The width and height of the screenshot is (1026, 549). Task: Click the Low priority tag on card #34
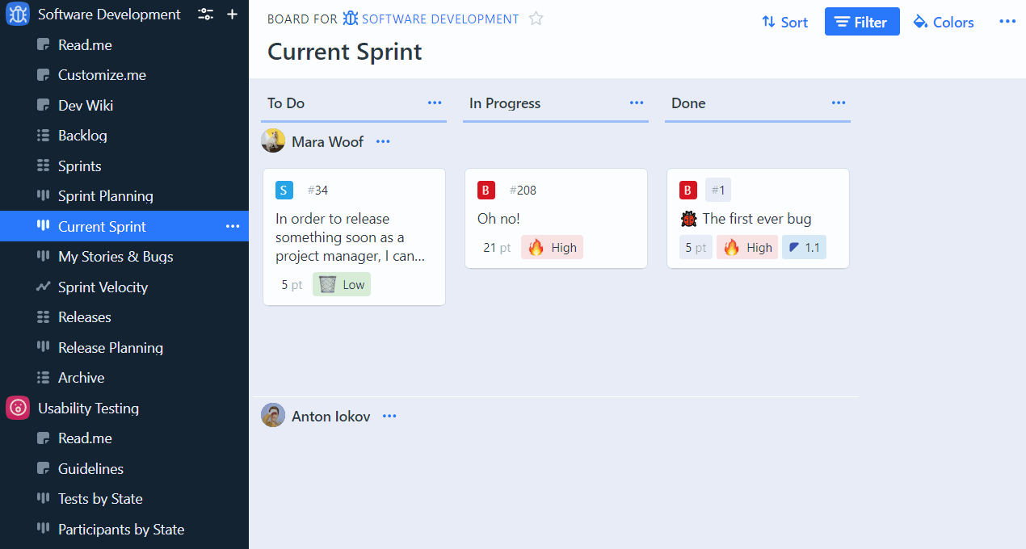[342, 284]
